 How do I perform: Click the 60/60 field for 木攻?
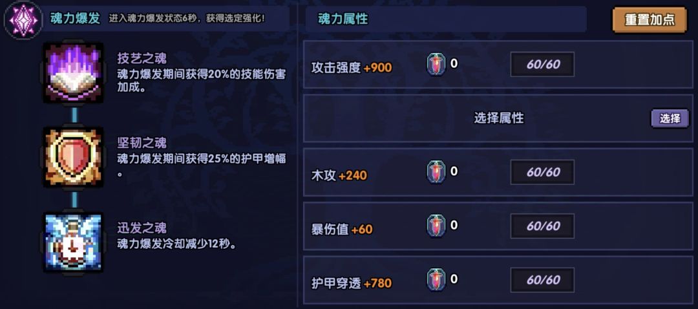(x=542, y=172)
